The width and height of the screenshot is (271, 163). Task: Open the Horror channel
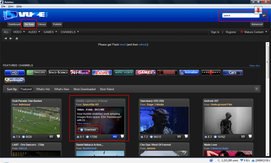click(x=167, y=72)
